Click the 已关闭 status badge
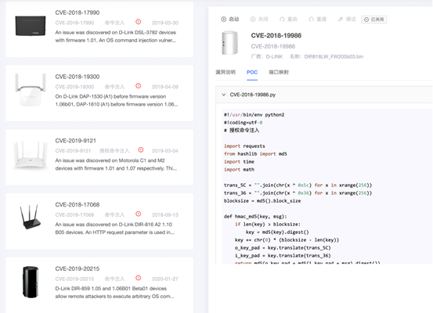The image size is (433, 313). point(374,20)
